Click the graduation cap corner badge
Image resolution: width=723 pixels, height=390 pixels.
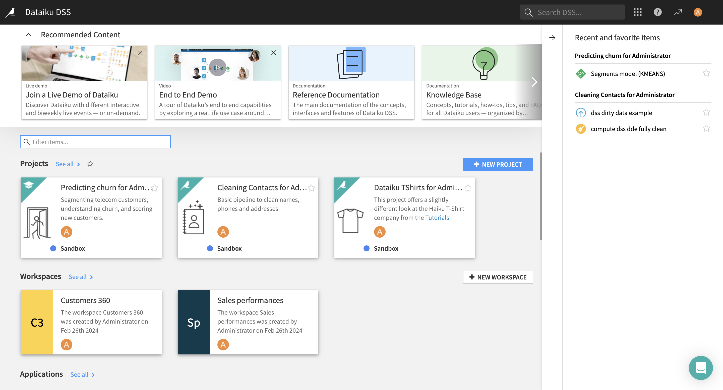28,185
